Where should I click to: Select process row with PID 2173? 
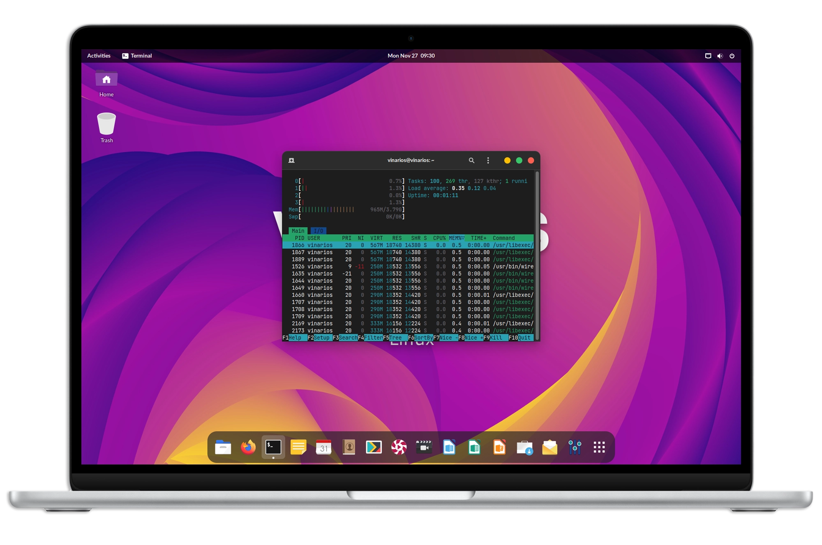408,331
